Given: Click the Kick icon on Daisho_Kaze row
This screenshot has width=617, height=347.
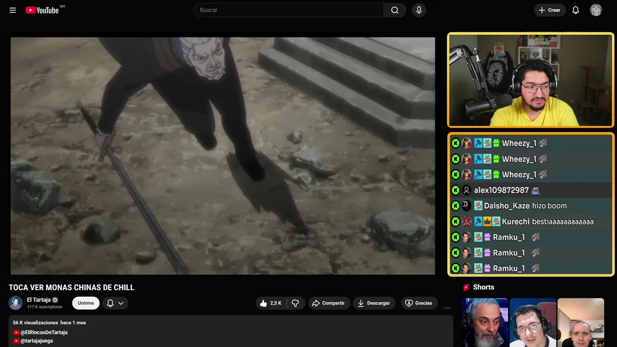Looking at the screenshot, I should pos(456,206).
